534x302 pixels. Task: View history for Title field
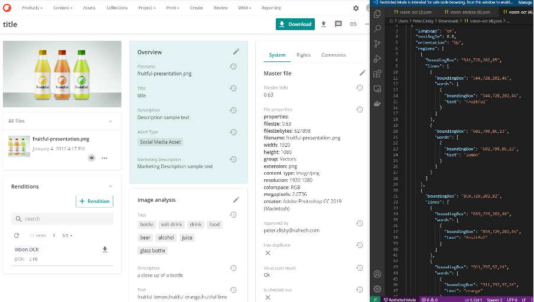coord(233,88)
